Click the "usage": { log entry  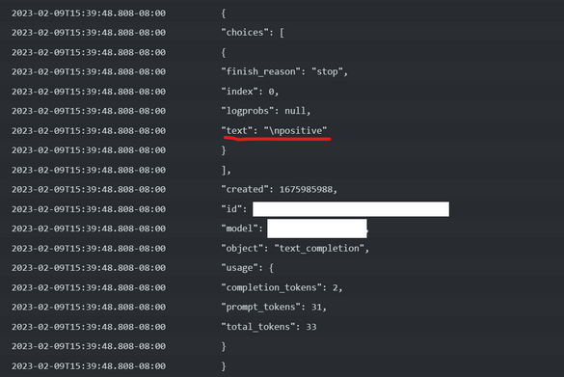(x=248, y=268)
